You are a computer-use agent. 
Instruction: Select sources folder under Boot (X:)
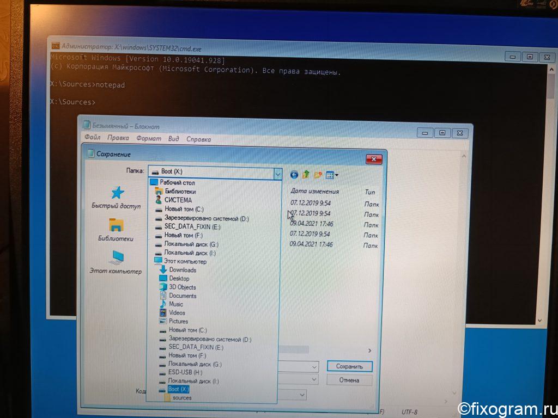pyautogui.click(x=178, y=398)
